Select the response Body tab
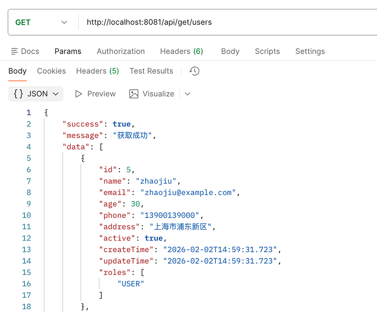Viewport: 377px width, 312px height. point(17,71)
